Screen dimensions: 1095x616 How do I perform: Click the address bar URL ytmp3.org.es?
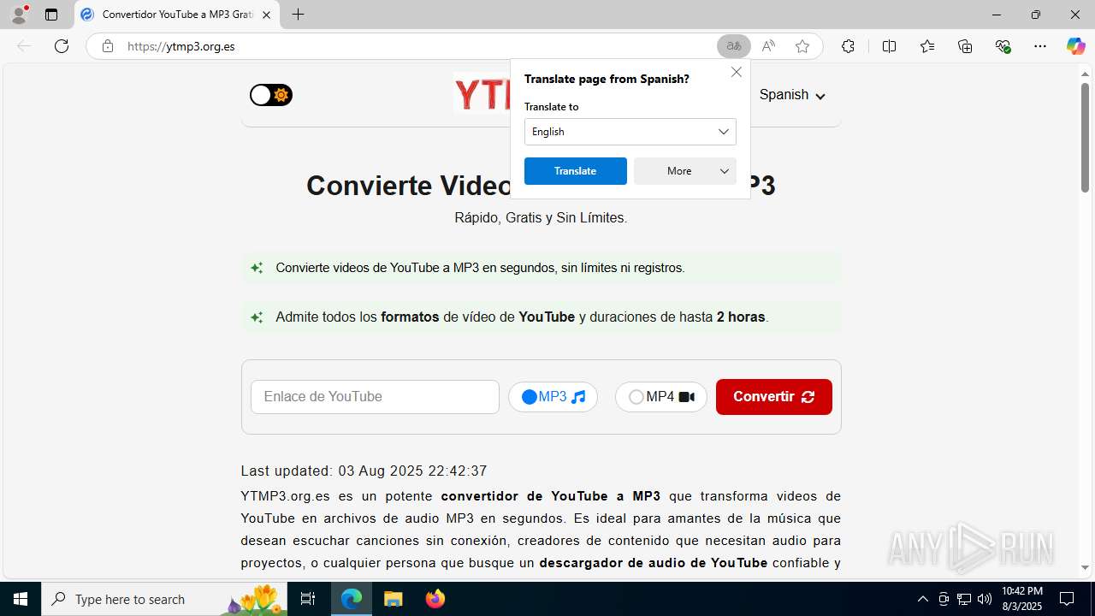pos(181,46)
